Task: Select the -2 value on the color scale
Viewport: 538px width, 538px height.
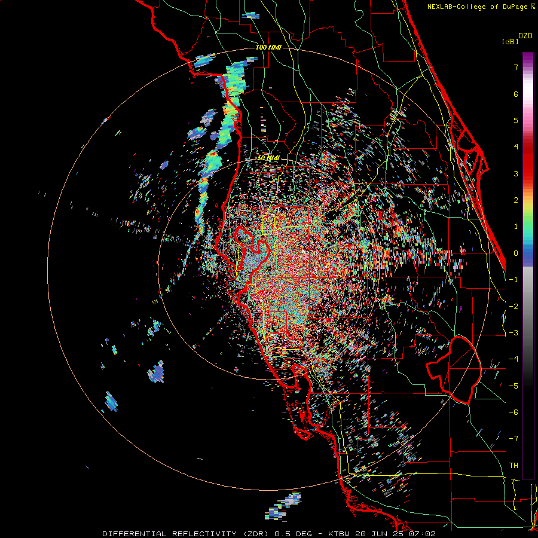Action: tap(513, 307)
